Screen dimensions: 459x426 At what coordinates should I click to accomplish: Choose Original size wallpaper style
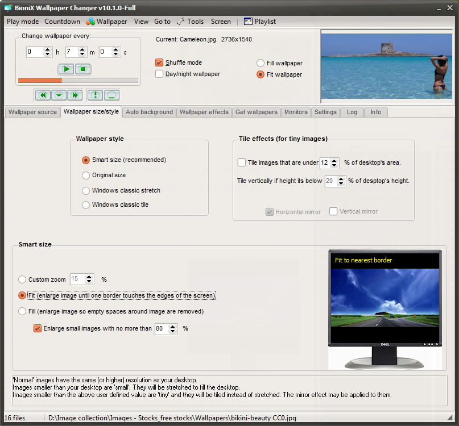pos(86,176)
